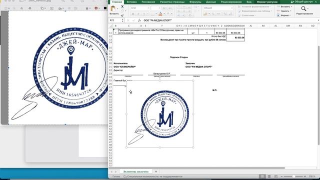Open Стили ячеек dropdown
Screen dimensions: 320x180
[247, 15]
